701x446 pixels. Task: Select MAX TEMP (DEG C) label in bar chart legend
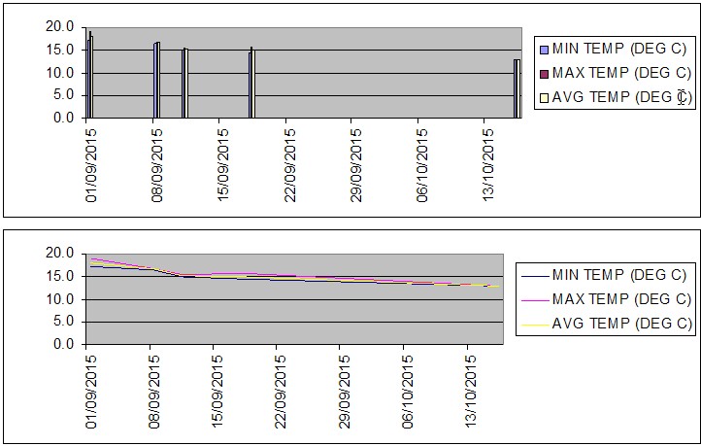point(621,73)
